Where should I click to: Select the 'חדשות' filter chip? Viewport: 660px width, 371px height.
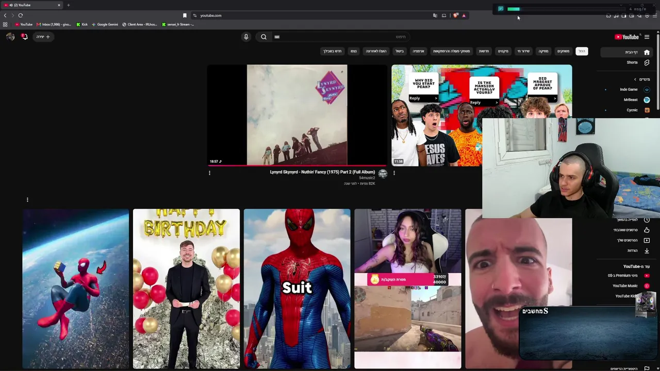[x=484, y=51]
